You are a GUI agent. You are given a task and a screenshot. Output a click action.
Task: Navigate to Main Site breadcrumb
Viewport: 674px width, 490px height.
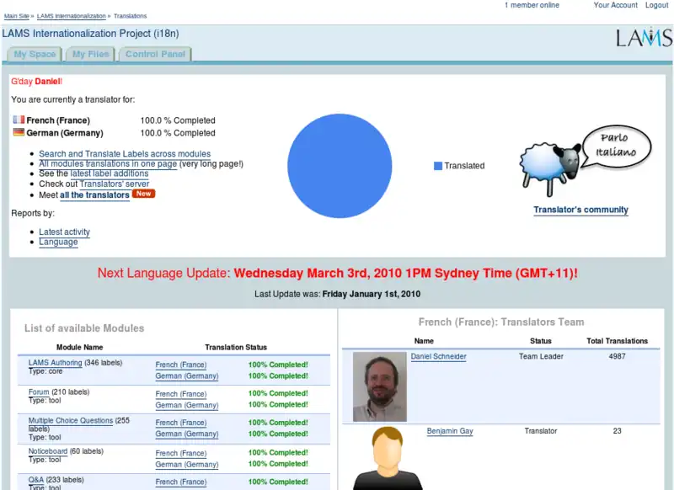pos(17,16)
